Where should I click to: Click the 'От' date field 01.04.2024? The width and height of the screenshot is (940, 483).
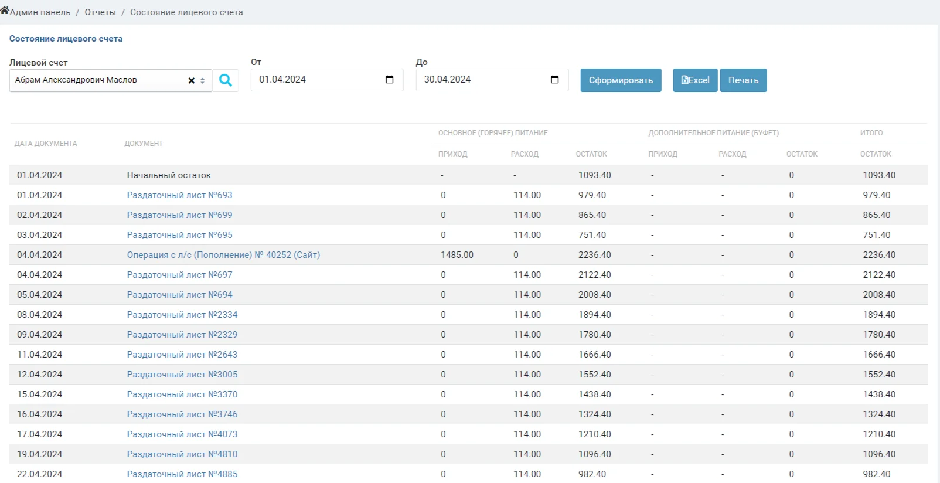(x=327, y=80)
